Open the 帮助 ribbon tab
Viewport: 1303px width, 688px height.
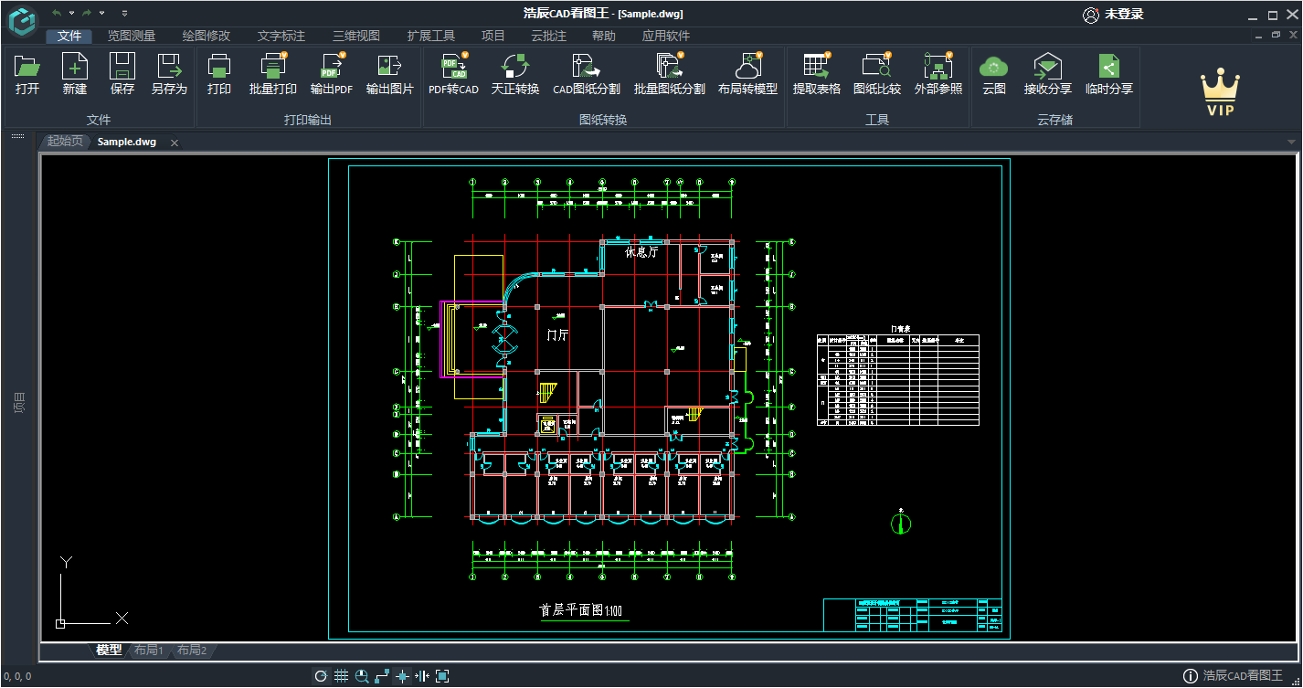[x=604, y=36]
